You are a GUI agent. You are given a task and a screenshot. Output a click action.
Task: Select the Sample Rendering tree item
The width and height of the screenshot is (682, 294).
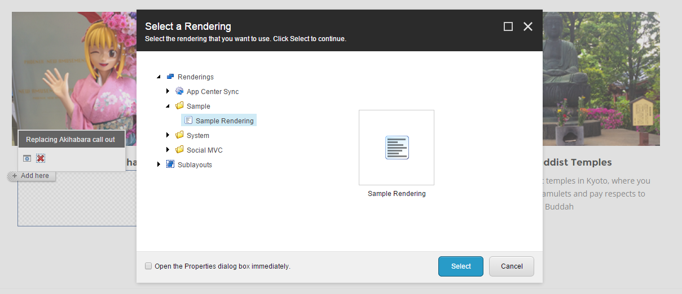225,121
